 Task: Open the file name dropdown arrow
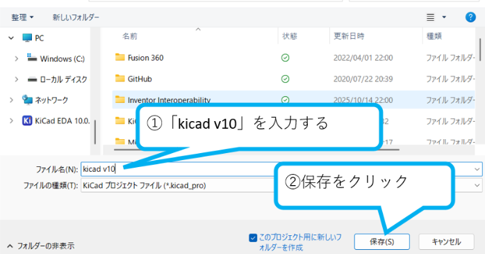click(x=477, y=169)
